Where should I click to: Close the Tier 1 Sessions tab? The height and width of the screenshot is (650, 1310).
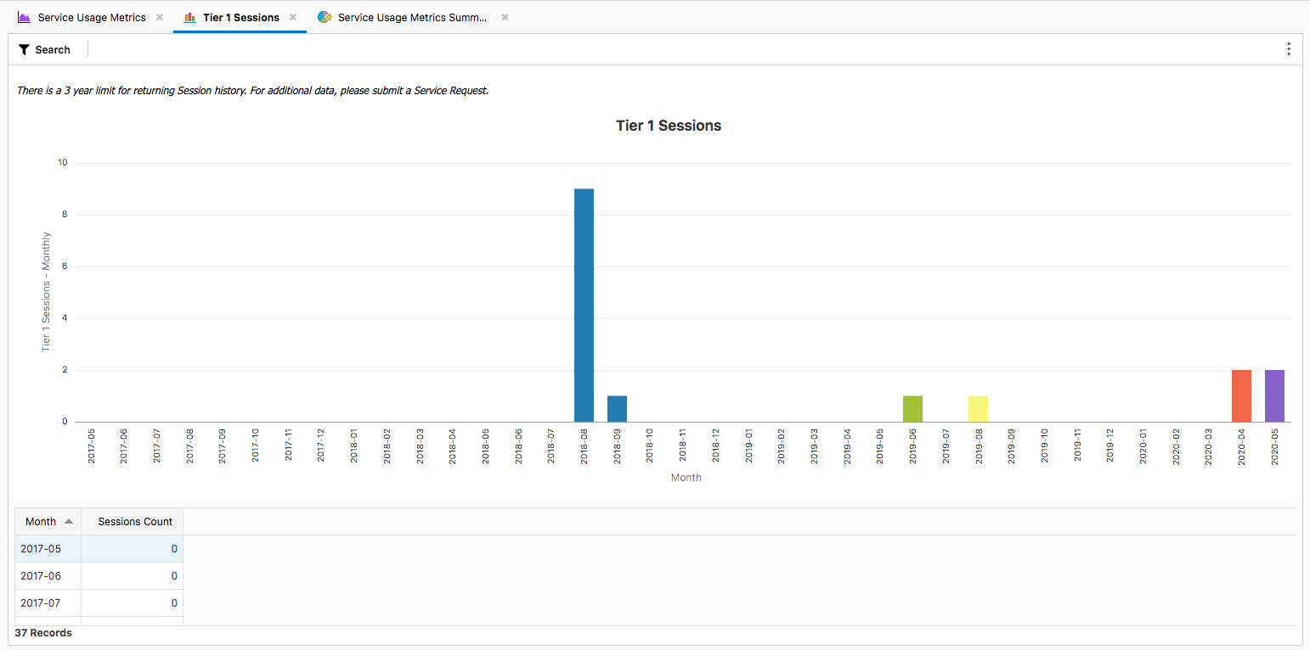click(x=292, y=17)
